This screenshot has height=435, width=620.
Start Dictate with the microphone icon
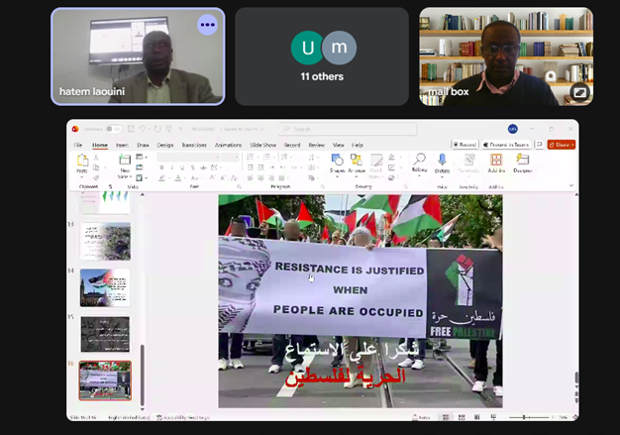click(442, 162)
